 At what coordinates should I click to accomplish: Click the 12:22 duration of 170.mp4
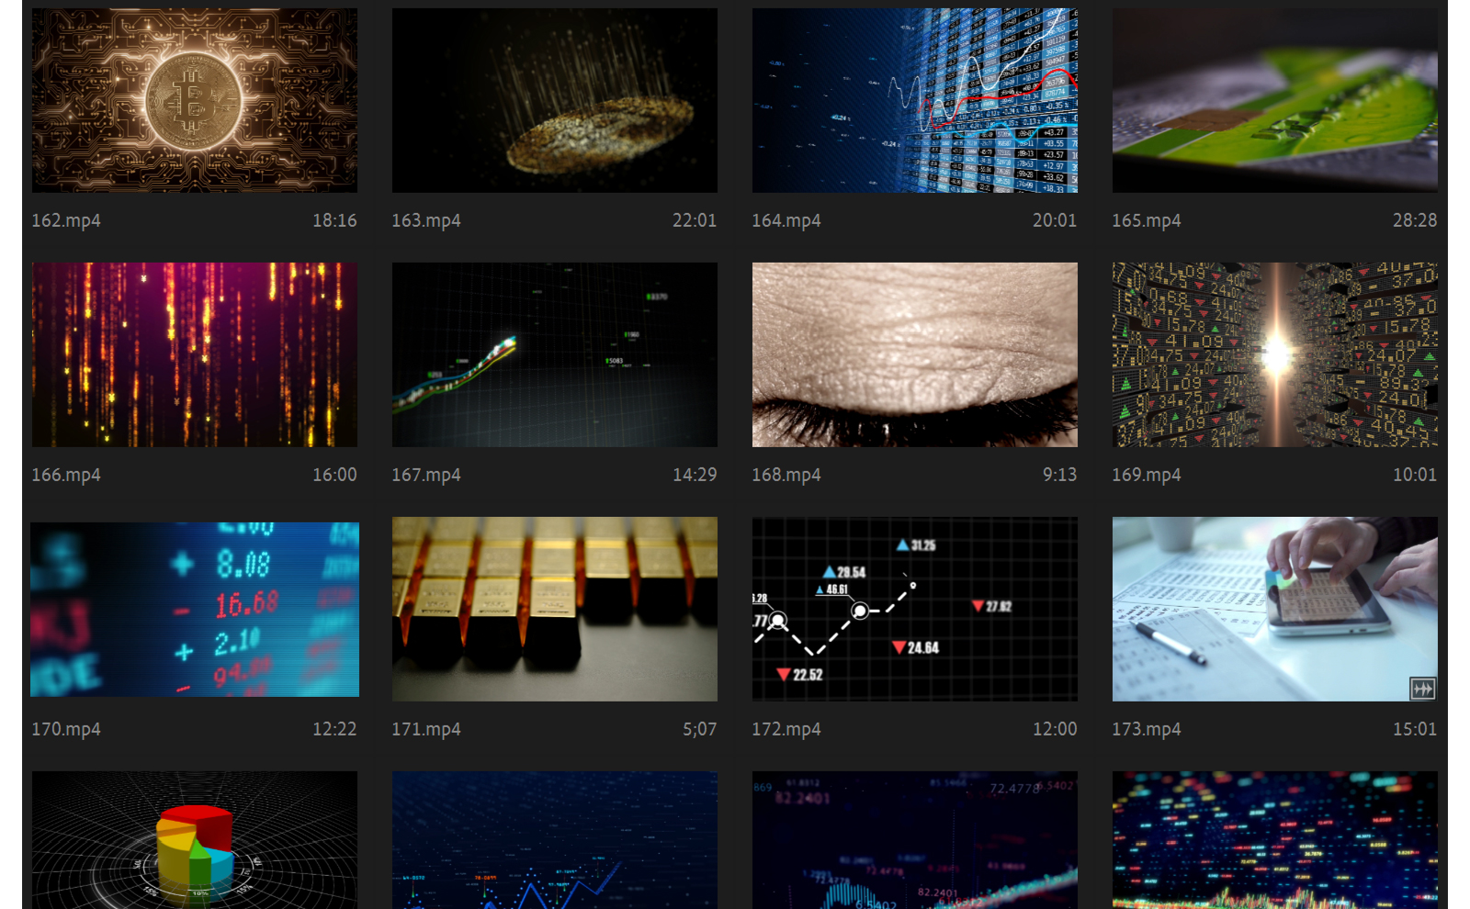(334, 729)
